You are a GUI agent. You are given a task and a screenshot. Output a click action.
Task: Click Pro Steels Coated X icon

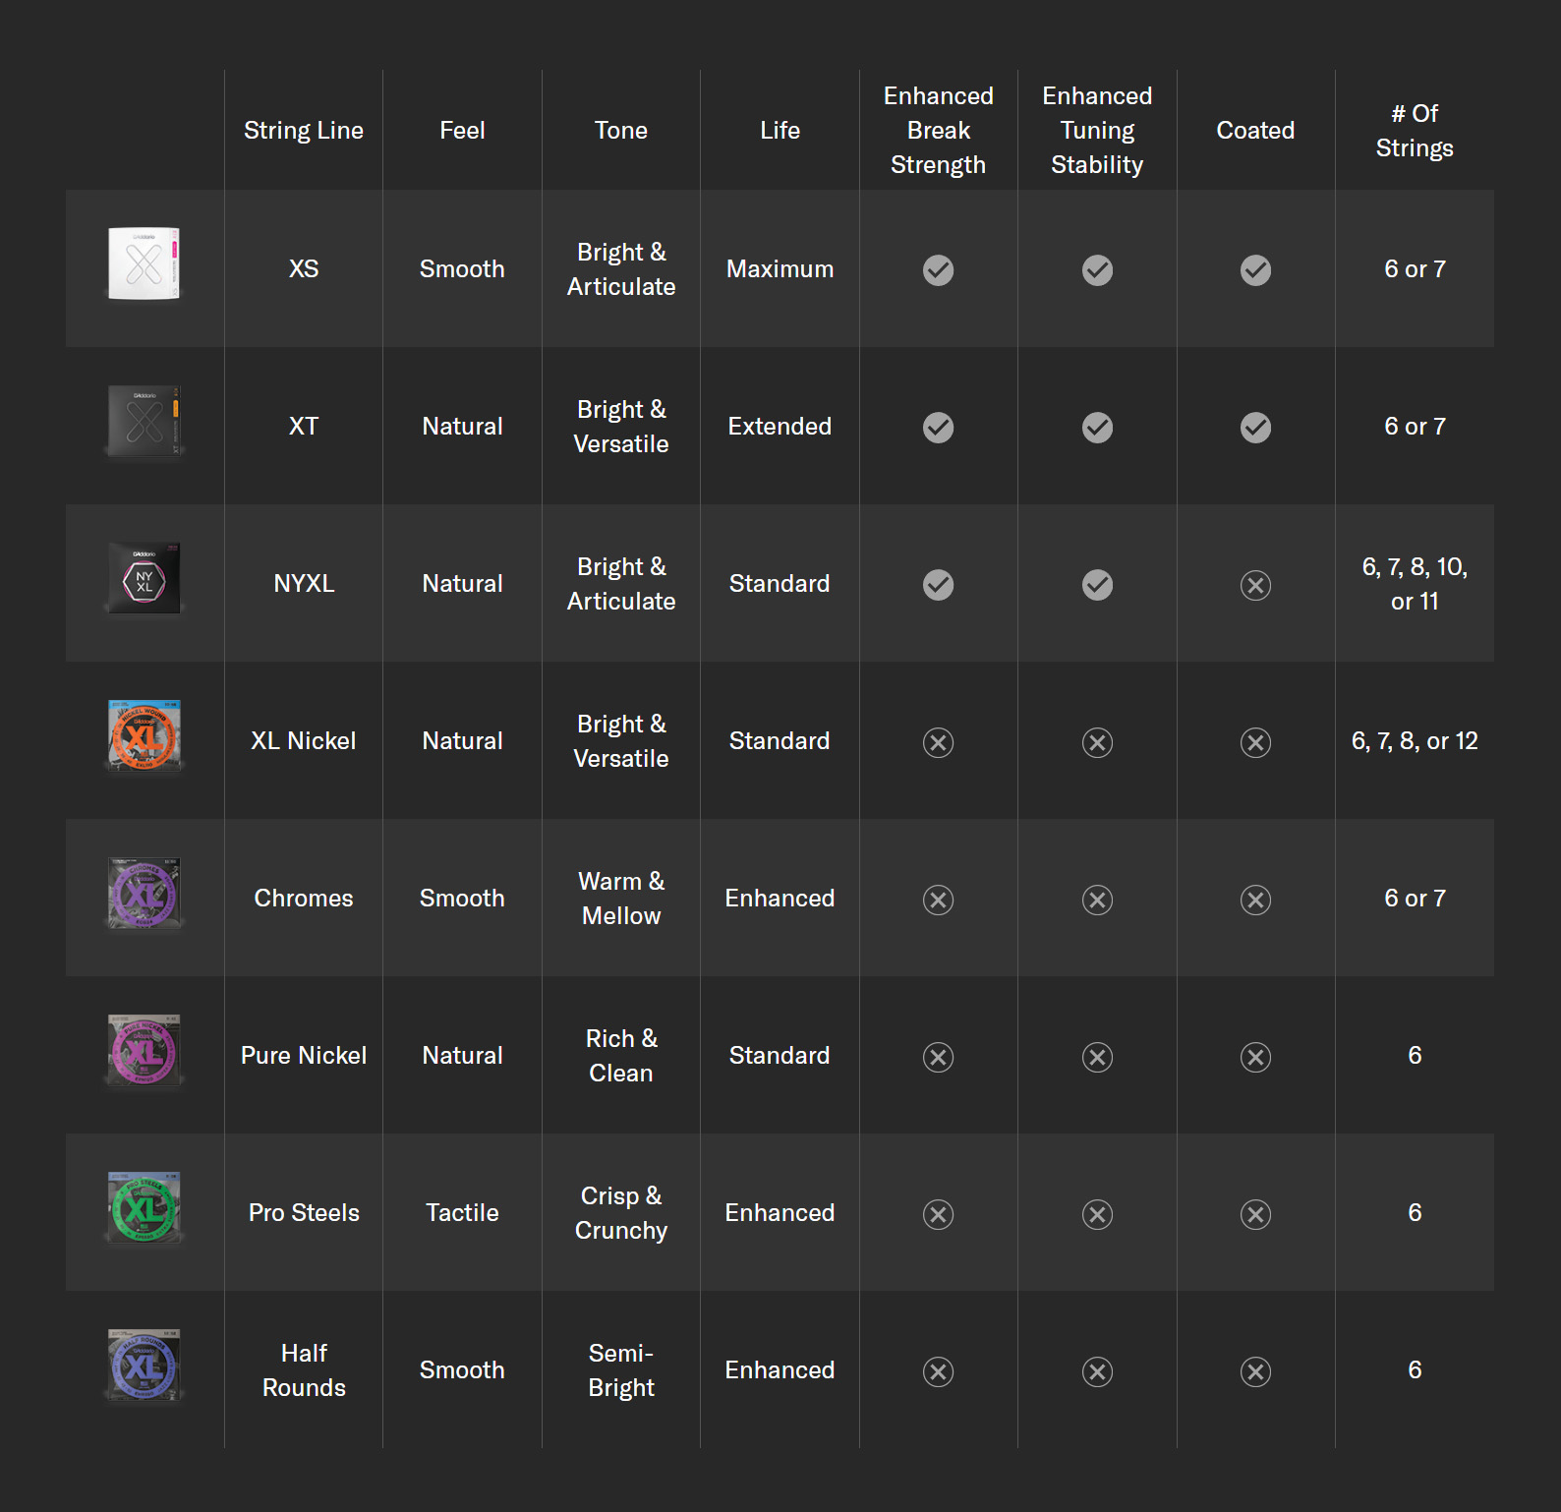(1255, 1215)
